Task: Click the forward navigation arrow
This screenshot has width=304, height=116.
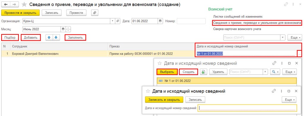Action: [14, 4]
